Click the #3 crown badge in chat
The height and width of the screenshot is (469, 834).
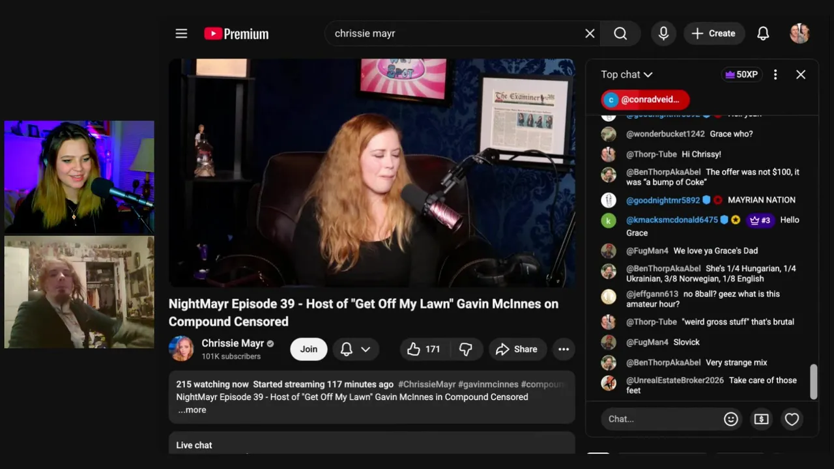[760, 220]
